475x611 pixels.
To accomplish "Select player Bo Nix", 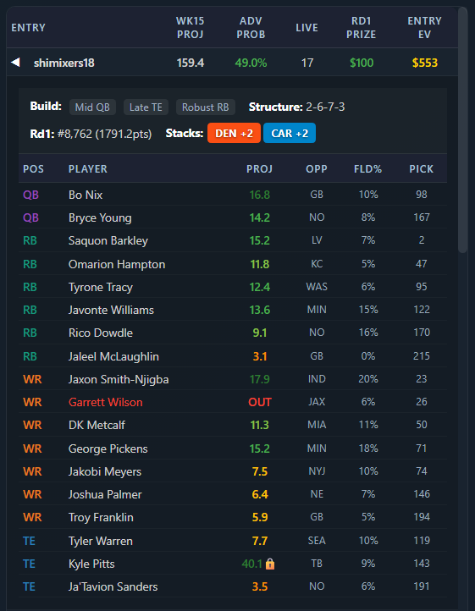I will pos(86,195).
